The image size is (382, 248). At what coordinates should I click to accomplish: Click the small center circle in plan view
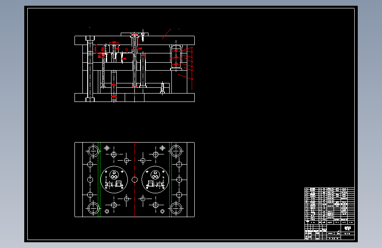(134, 180)
